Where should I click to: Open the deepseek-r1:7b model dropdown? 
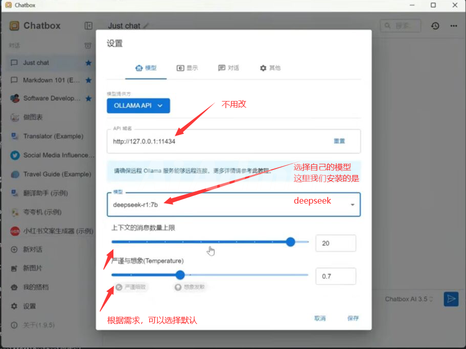pyautogui.click(x=352, y=205)
